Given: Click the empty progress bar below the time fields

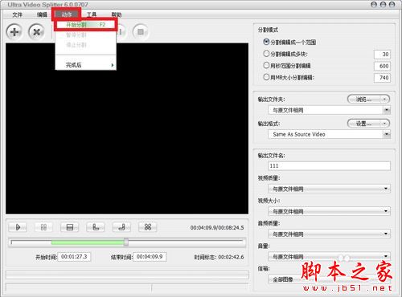Looking at the screenshot, I should (x=127, y=275).
